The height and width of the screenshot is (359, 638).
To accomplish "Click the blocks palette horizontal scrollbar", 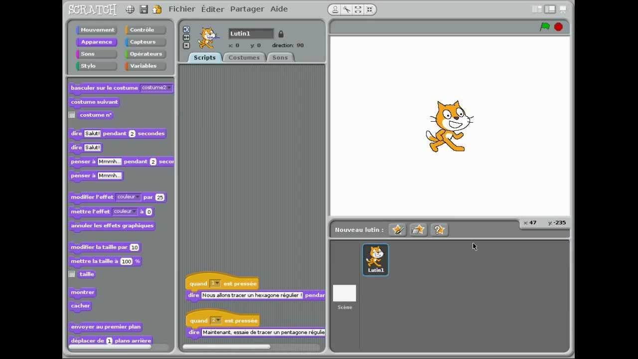I will tap(110, 347).
